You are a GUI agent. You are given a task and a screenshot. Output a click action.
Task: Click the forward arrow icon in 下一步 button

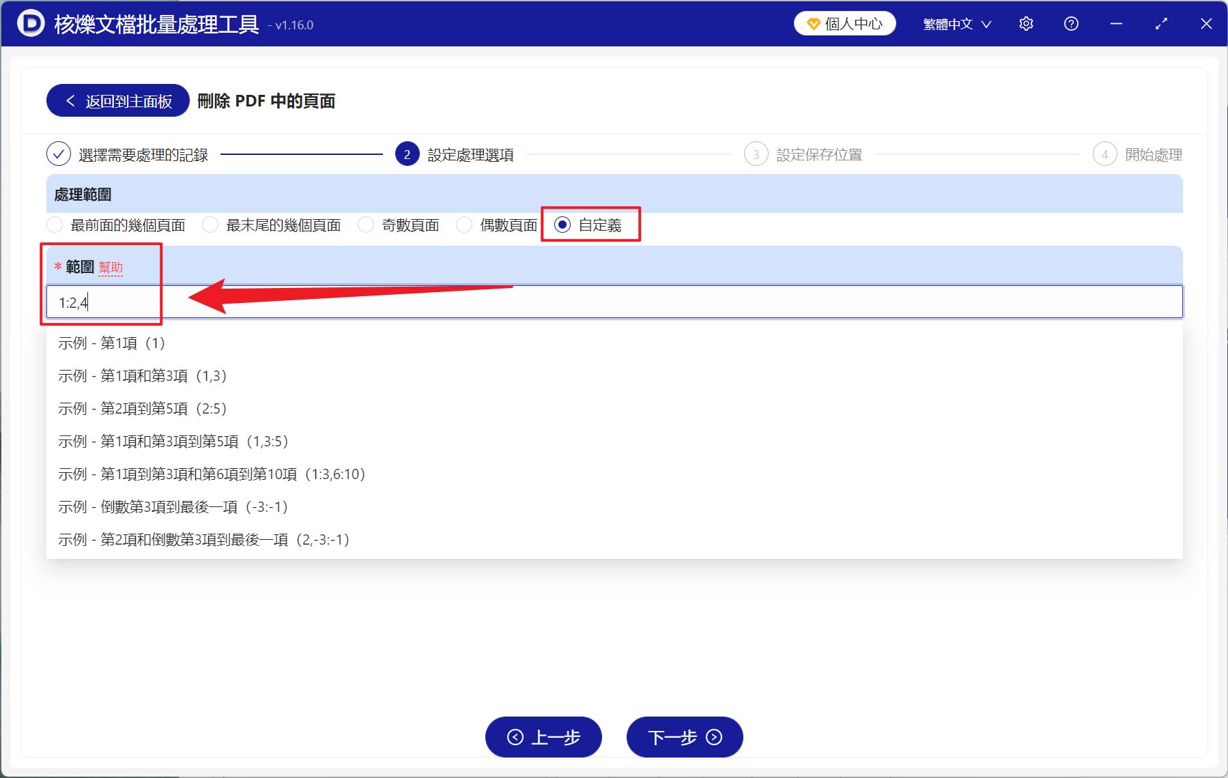[713, 737]
